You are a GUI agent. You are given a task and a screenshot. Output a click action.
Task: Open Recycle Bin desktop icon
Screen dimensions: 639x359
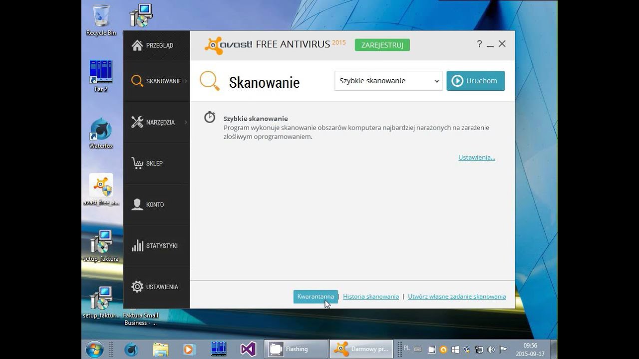point(101,20)
